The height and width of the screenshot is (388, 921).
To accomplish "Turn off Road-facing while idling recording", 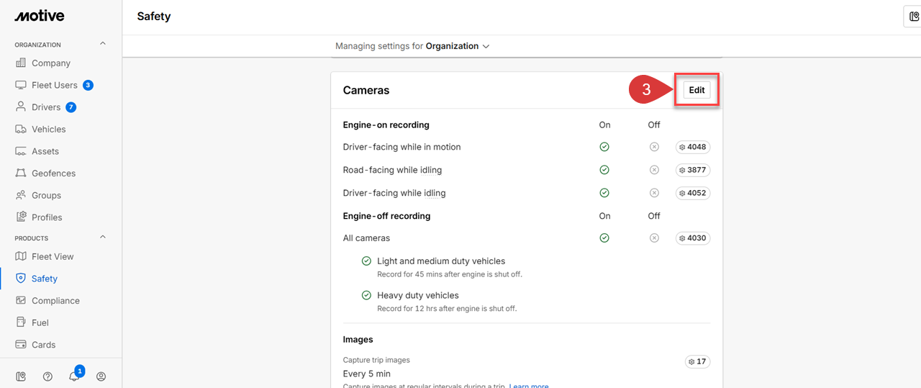I will coord(654,170).
